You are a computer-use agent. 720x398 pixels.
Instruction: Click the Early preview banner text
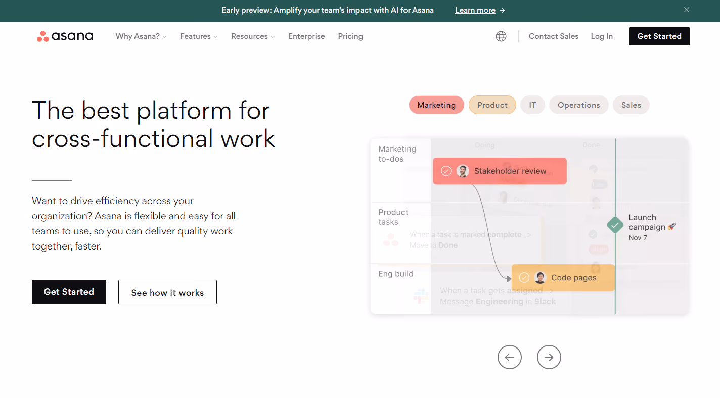click(x=328, y=10)
